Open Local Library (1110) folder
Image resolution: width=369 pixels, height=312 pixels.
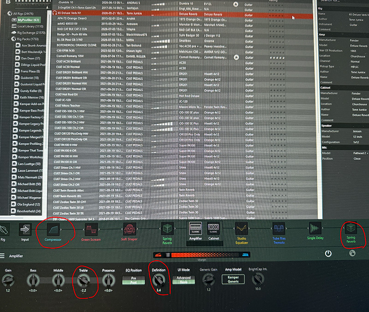tap(30, 26)
